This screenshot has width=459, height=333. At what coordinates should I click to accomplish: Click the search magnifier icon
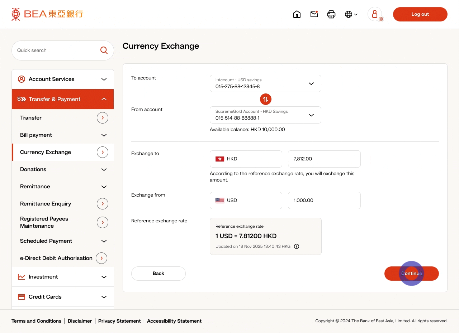coord(104,50)
